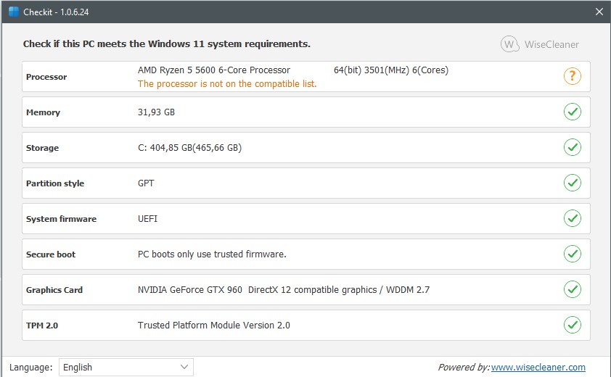Viewport: 611px width, 377px height.
Task: Select the NVIDIA GeForce GTX 960 text
Action: point(190,290)
